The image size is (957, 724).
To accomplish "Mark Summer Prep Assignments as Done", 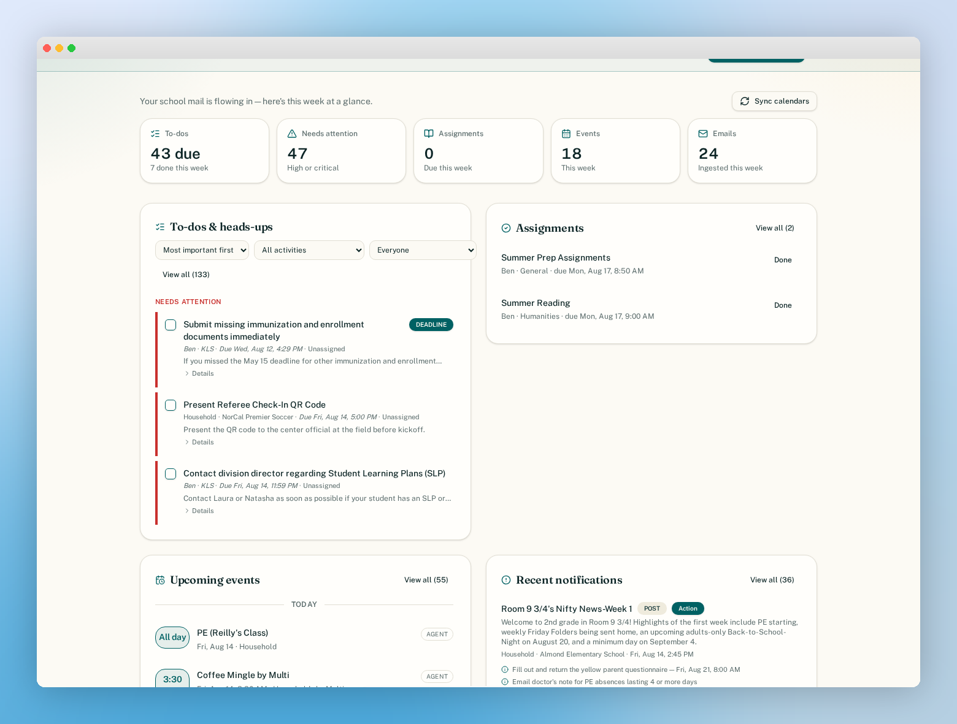I will point(783,260).
